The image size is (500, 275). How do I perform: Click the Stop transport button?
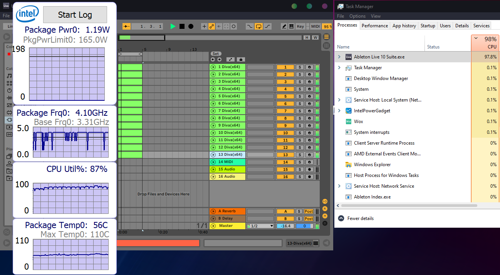coord(182,27)
